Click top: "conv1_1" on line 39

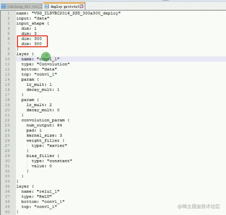(x=39, y=207)
